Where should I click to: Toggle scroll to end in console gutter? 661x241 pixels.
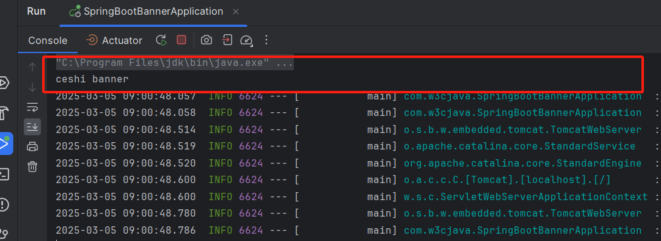32,126
